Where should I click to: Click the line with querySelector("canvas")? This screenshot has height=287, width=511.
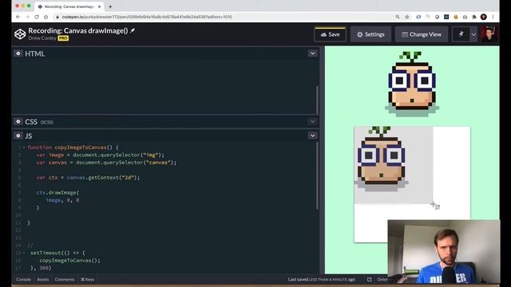106,163
